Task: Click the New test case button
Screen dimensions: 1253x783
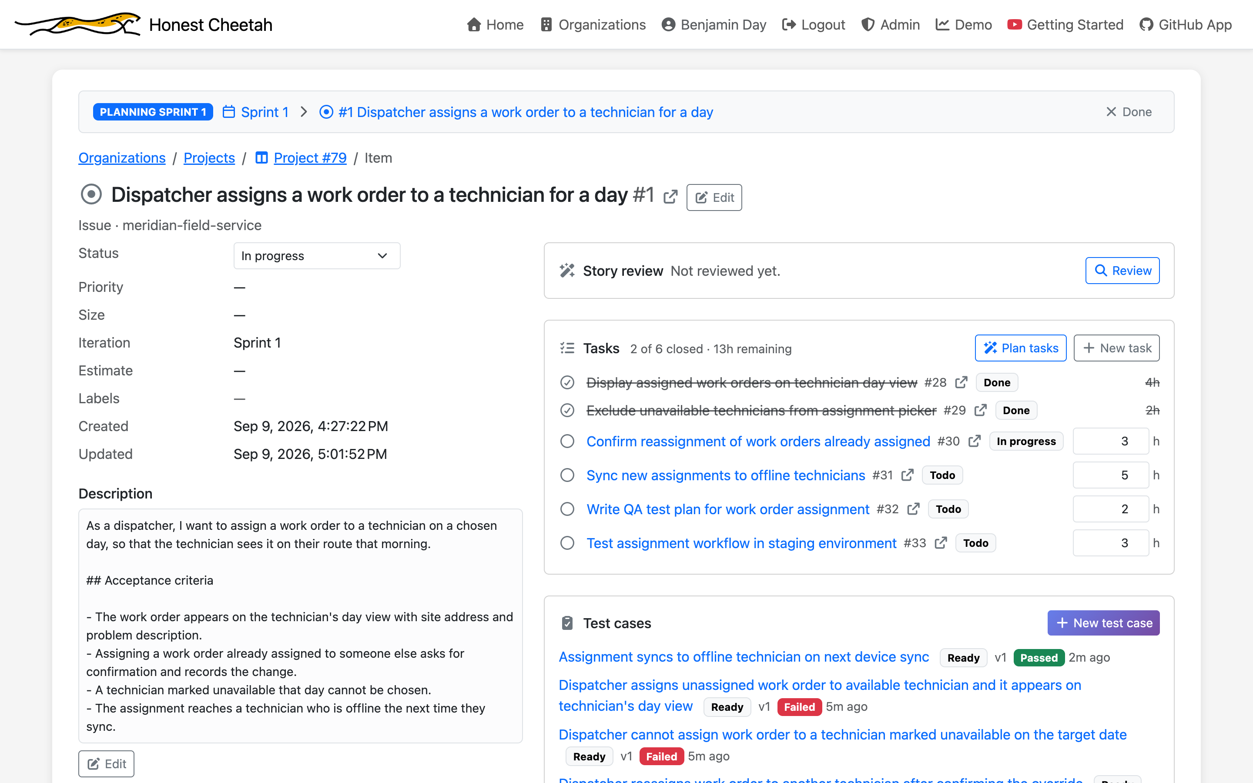Action: pos(1103,623)
